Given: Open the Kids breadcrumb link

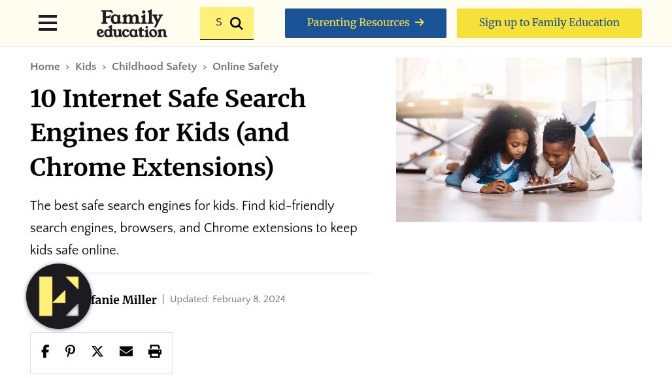Looking at the screenshot, I should tap(86, 67).
